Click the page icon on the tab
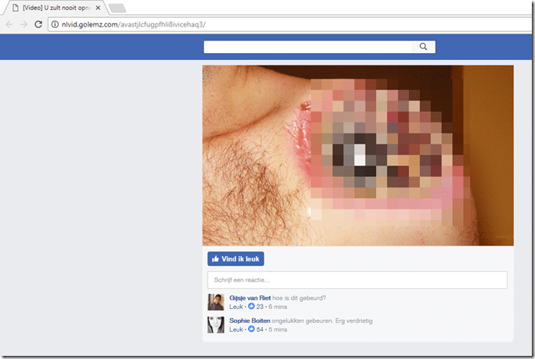 coord(16,8)
